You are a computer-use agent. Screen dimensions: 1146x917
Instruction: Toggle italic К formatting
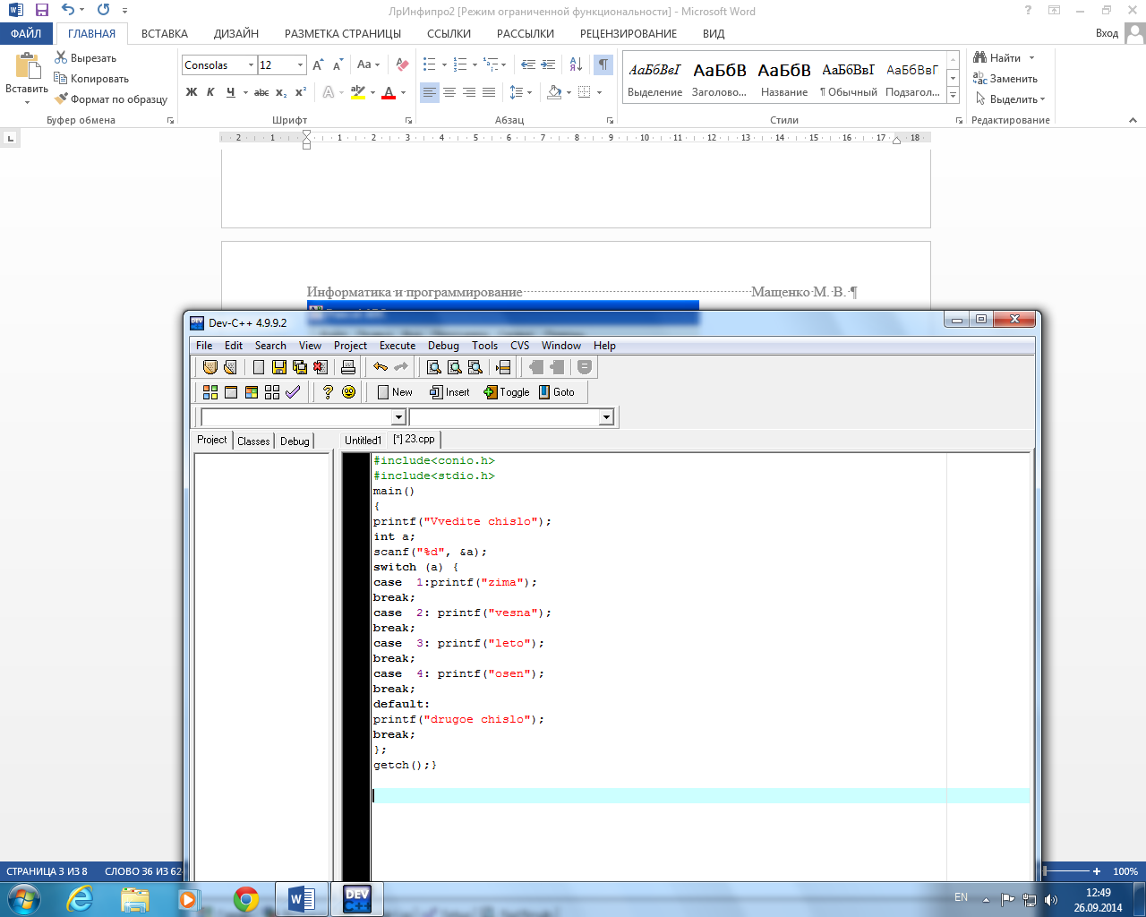pyautogui.click(x=210, y=92)
